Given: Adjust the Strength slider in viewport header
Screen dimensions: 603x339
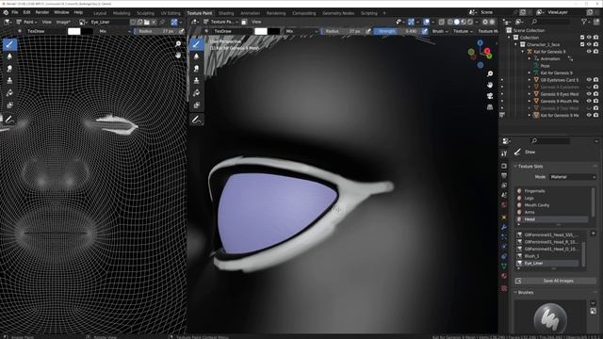Looking at the screenshot, I should (x=397, y=31).
